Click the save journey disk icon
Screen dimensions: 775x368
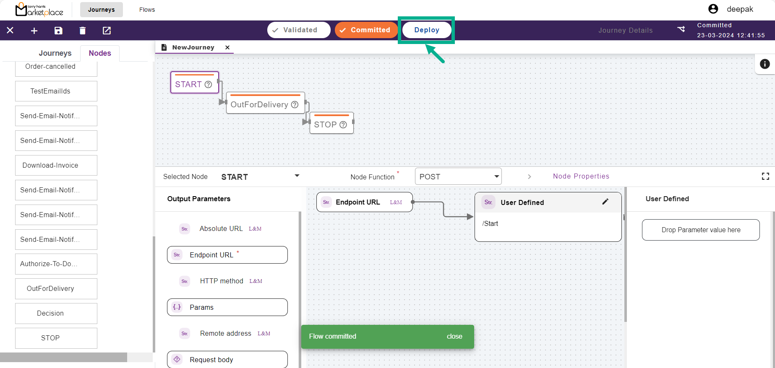click(x=58, y=31)
